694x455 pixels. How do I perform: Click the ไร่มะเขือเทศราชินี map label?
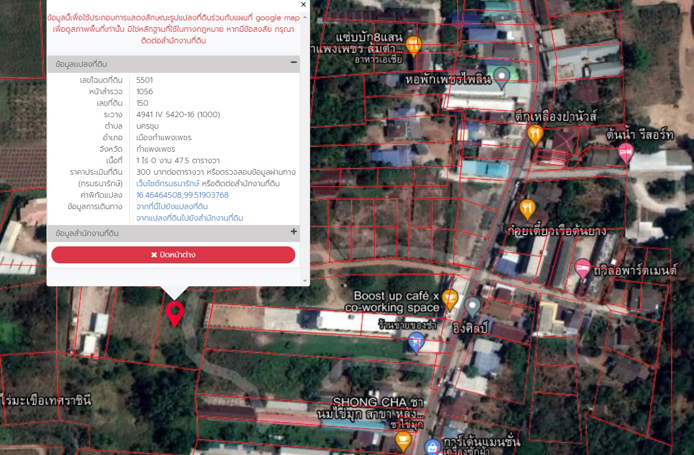tap(46, 400)
